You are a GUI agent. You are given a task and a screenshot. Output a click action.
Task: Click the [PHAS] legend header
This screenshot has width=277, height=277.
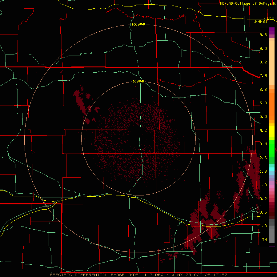[x=260, y=22]
